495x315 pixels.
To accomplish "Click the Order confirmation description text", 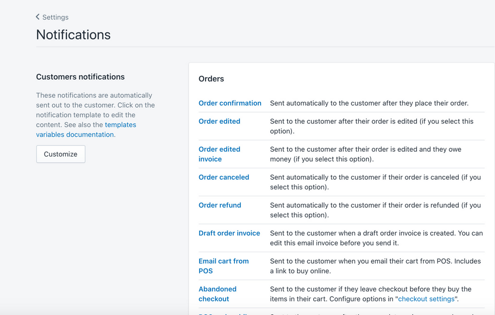I will click(x=369, y=103).
